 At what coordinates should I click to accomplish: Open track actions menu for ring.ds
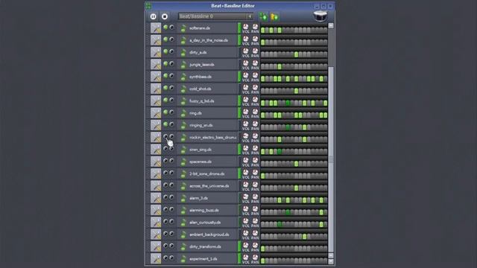[x=156, y=113]
